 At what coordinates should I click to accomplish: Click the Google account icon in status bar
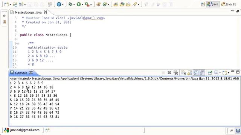pyautogui.click(x=6, y=130)
